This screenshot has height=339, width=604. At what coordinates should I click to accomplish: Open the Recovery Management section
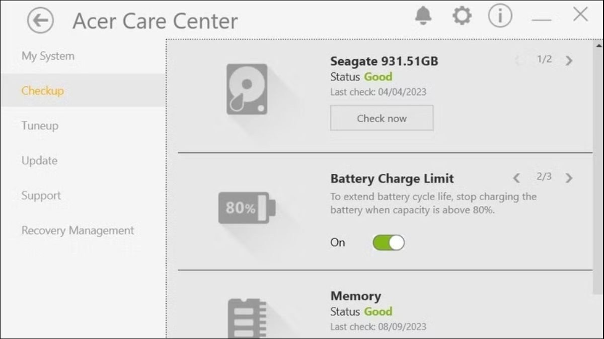click(x=77, y=230)
